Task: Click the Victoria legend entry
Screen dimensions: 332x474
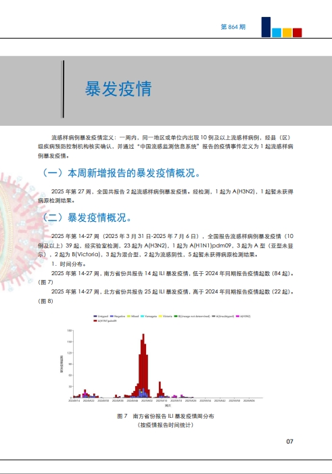Action: [x=166, y=316]
